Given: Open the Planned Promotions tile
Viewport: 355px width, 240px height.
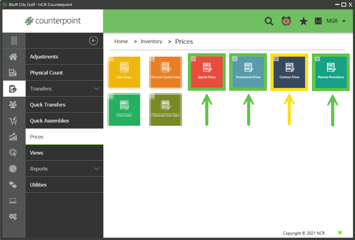Looking at the screenshot, I should 331,72.
